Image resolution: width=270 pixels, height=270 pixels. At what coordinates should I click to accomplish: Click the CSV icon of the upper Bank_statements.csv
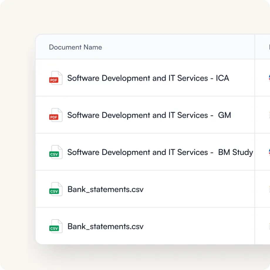55,189
